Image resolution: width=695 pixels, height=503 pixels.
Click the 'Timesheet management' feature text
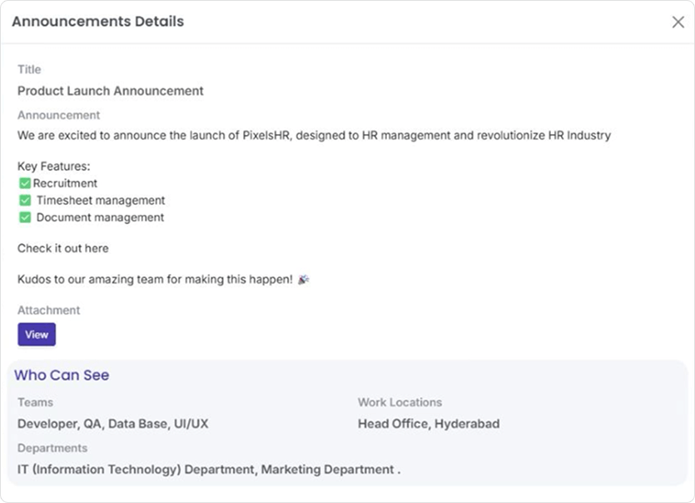pos(101,201)
